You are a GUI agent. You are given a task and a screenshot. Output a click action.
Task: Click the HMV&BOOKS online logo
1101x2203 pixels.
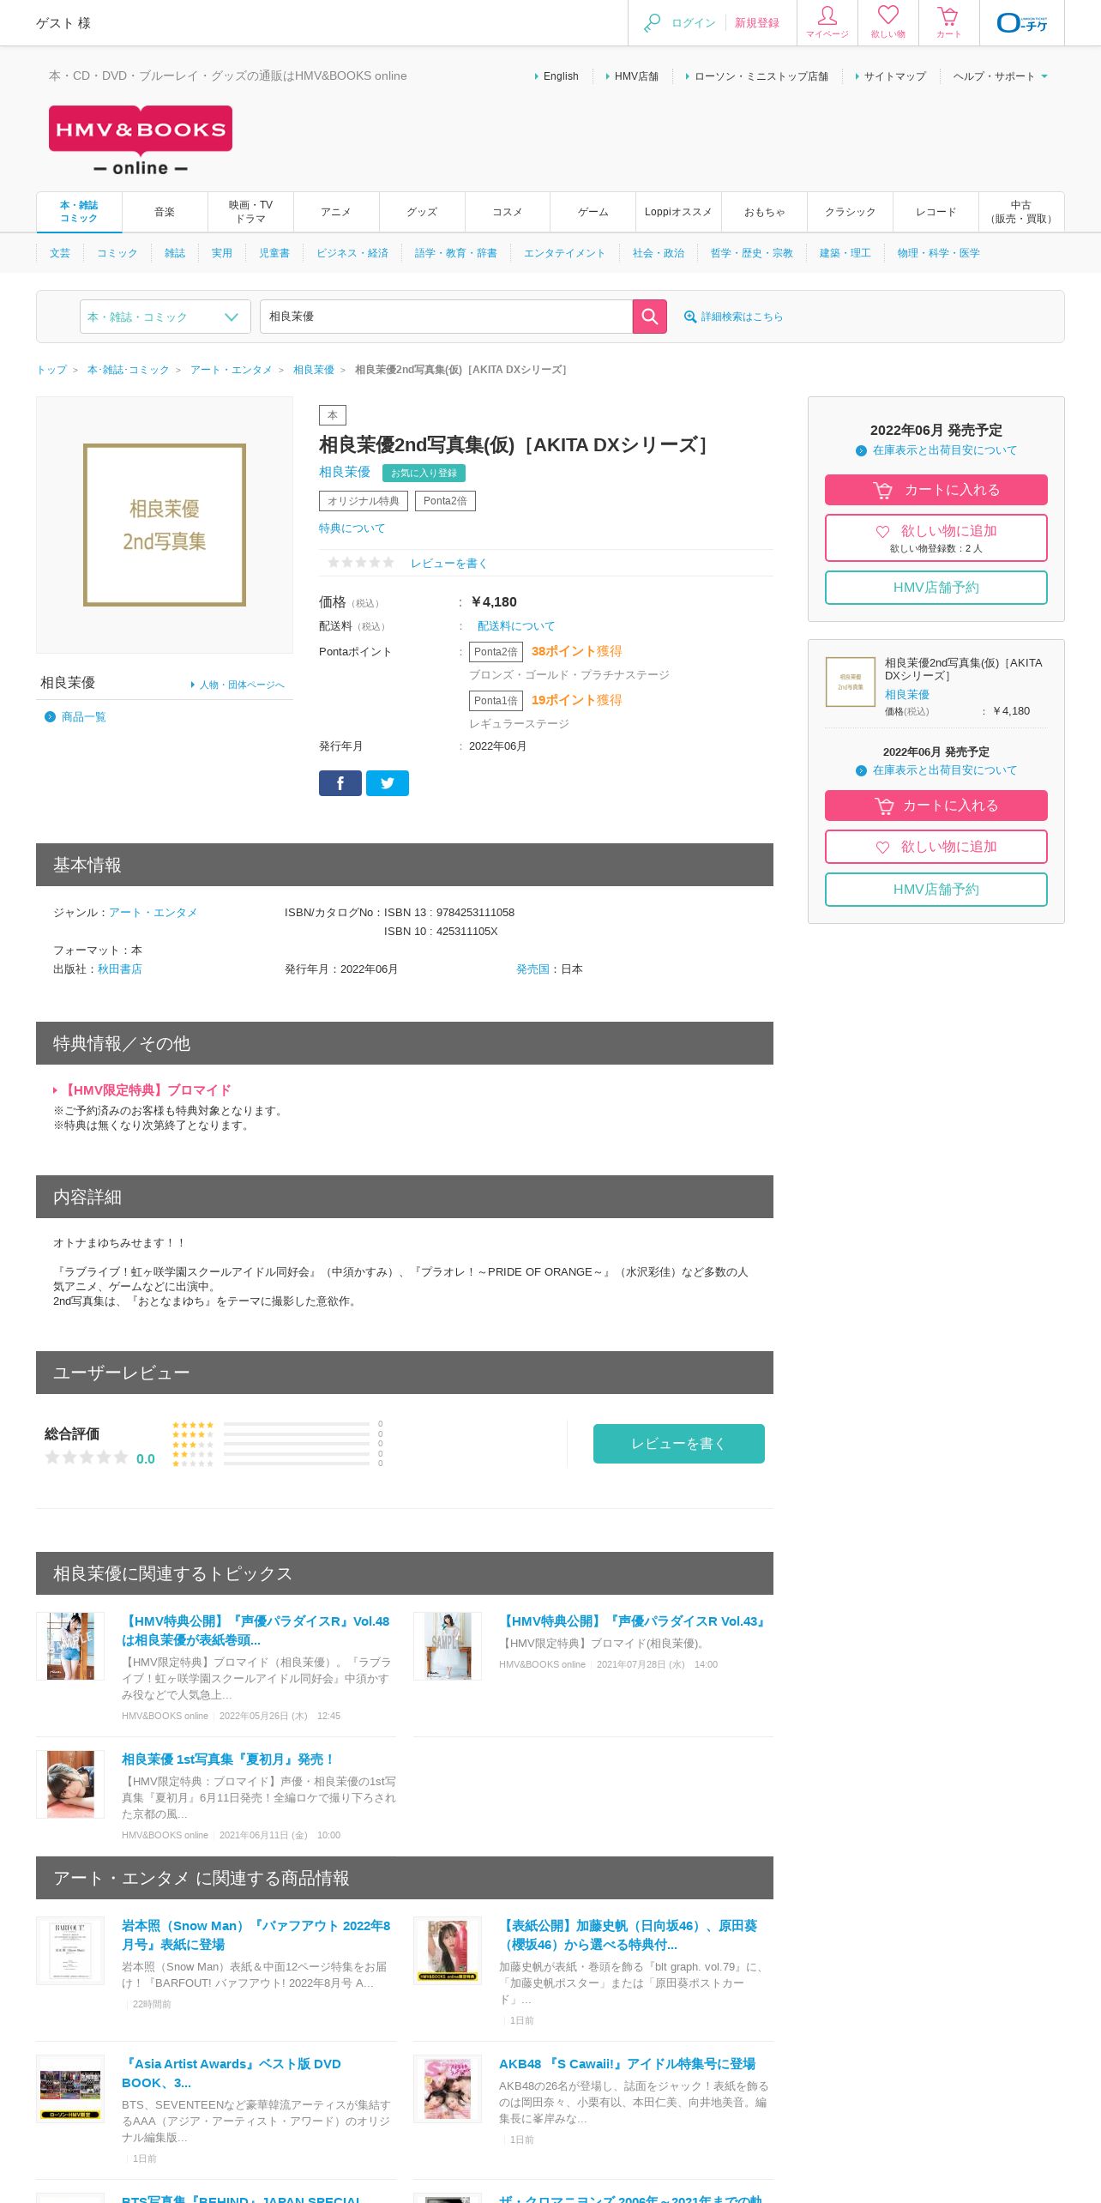point(141,141)
